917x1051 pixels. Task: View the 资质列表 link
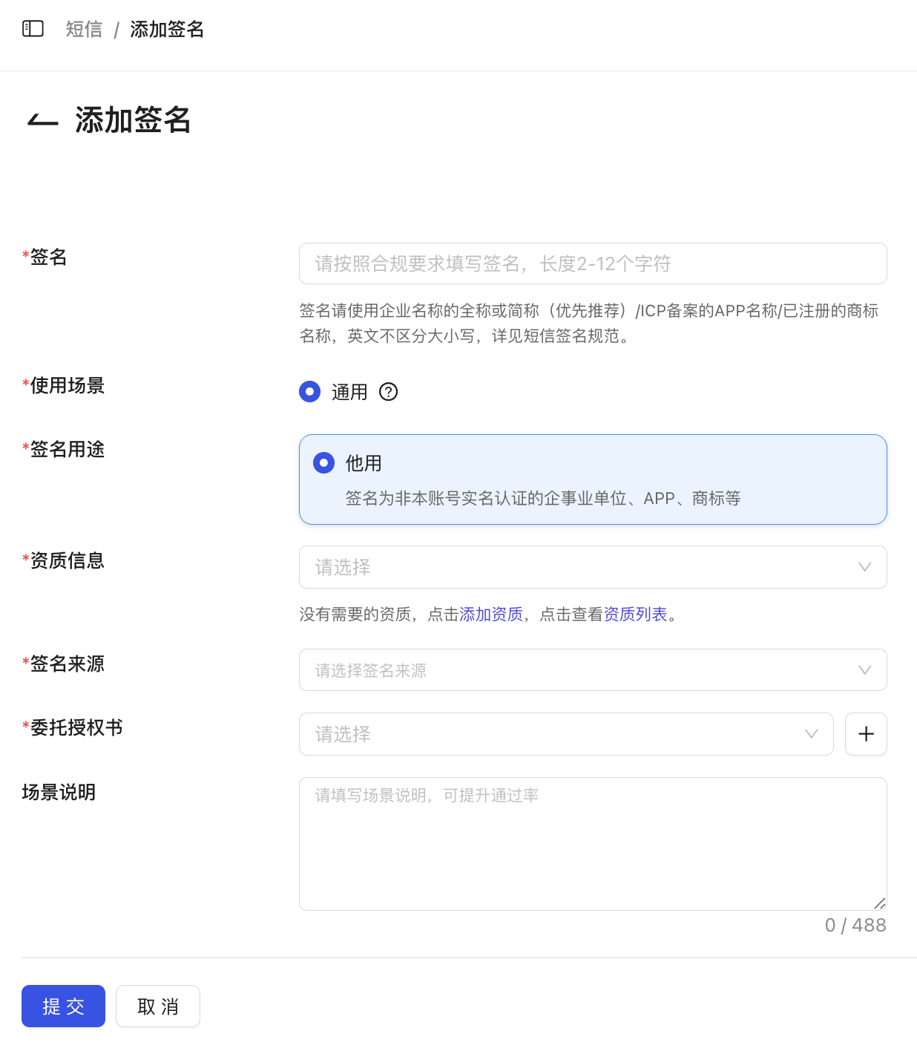coord(634,615)
